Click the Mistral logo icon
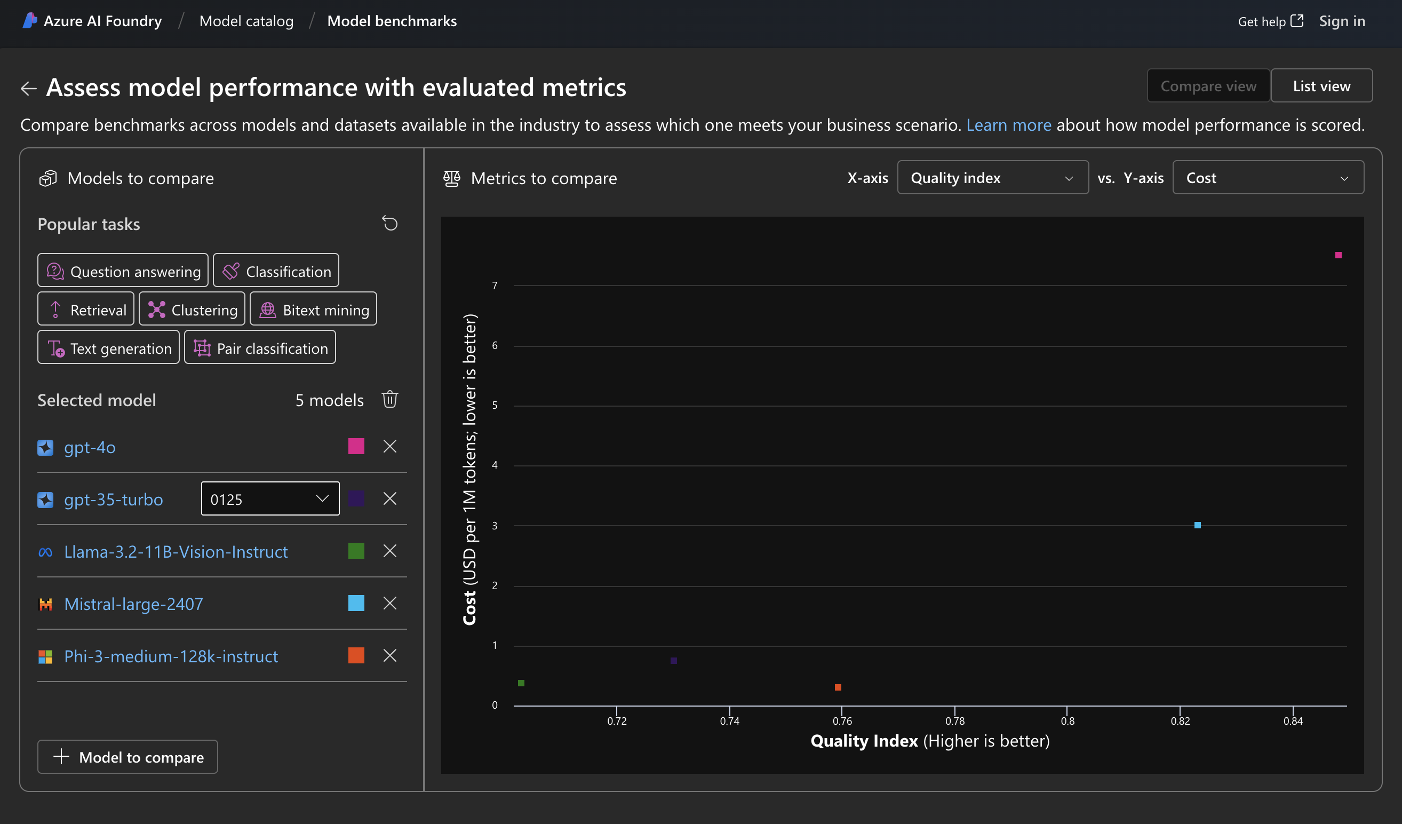 coord(45,604)
